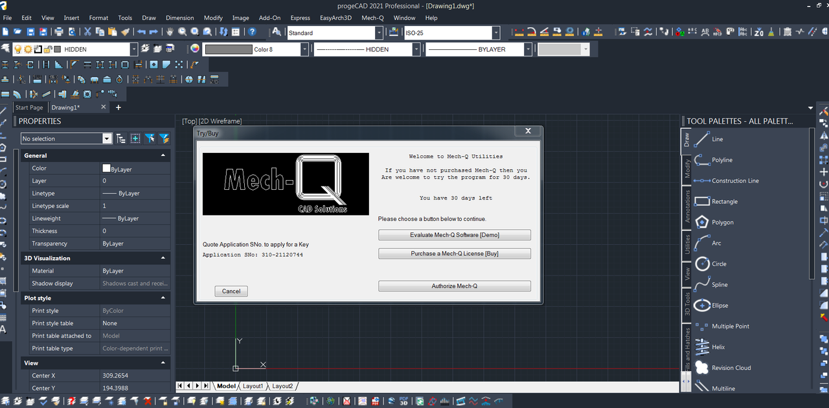This screenshot has height=408, width=829.
Task: Open the BYLAYER lineweight dropdown
Action: coord(528,49)
